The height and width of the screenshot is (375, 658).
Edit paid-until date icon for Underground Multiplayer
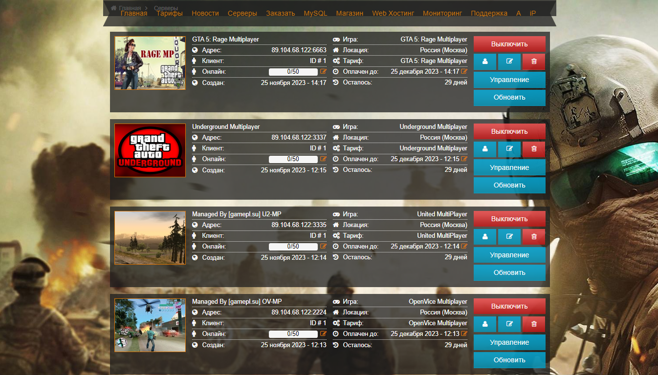coord(464,159)
